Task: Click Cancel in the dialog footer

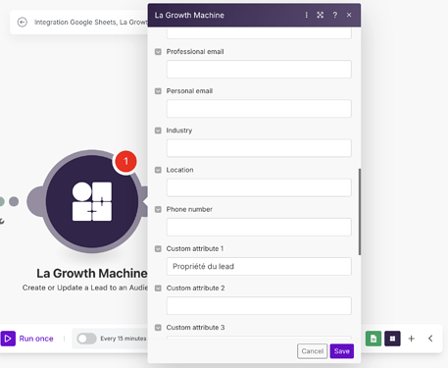Action: pos(313,351)
